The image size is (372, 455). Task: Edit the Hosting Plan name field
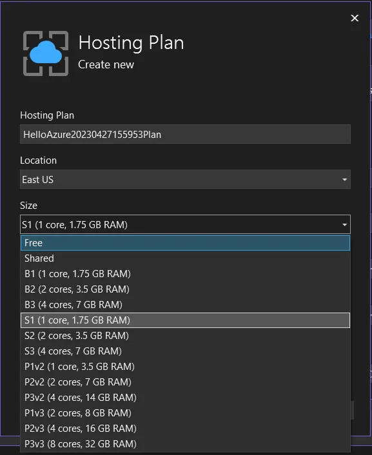click(185, 134)
